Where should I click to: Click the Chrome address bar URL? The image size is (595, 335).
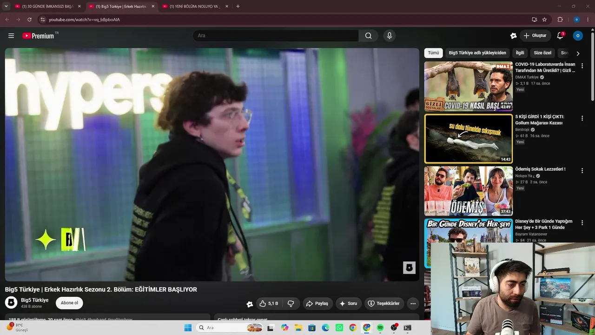point(84,20)
